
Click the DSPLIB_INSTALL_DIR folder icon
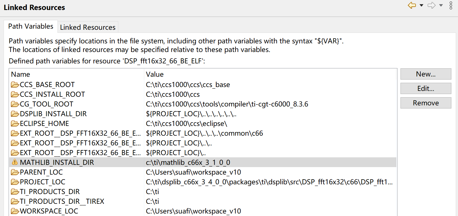pyautogui.click(x=15, y=114)
